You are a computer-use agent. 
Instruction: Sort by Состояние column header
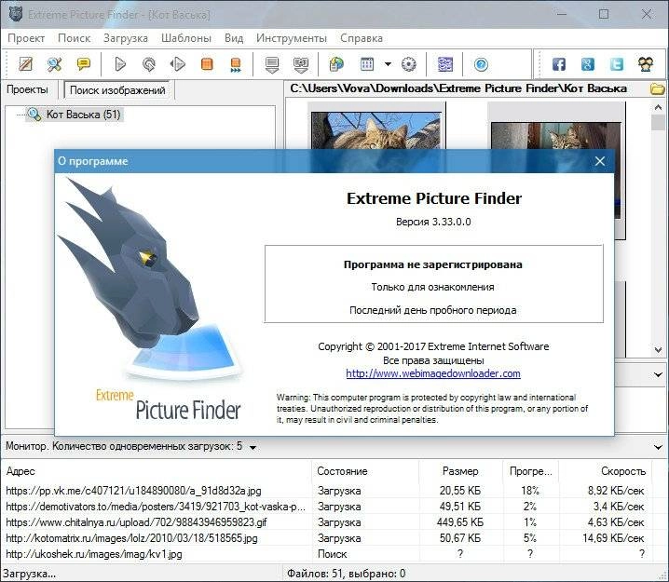(365, 471)
